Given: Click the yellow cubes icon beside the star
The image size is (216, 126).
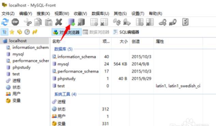Looking at the screenshot, I should coord(19,32).
